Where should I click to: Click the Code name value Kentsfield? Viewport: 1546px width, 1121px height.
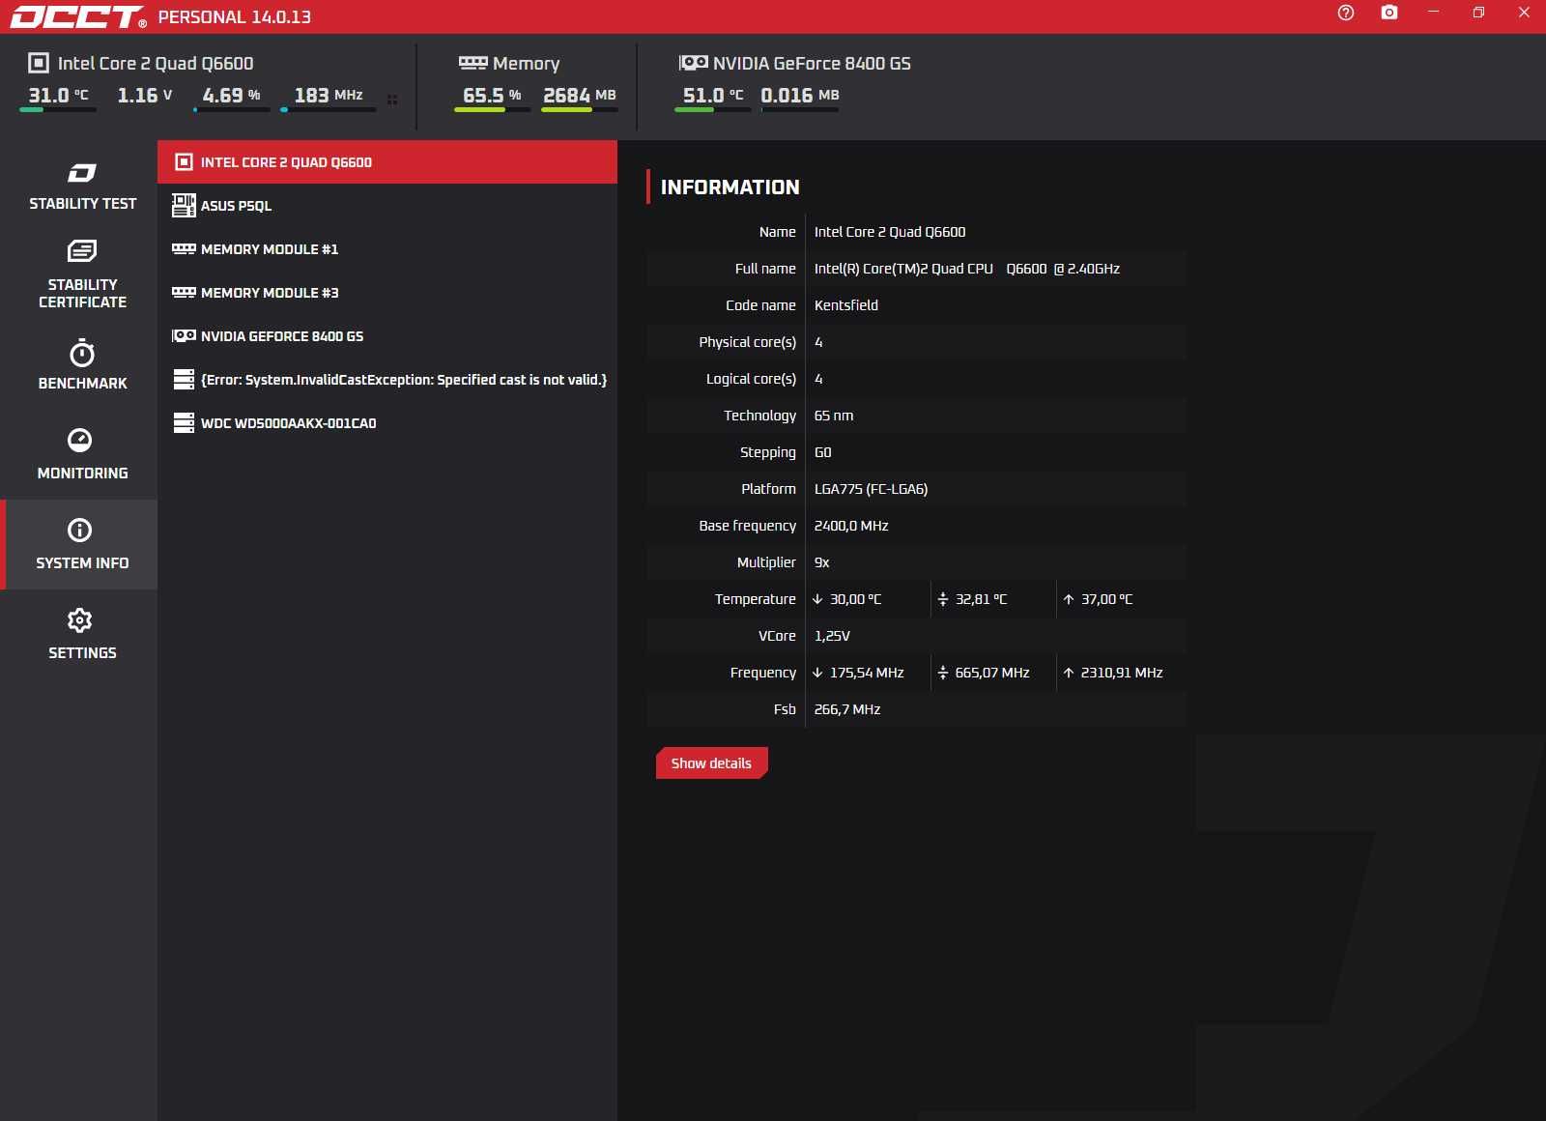[846, 305]
